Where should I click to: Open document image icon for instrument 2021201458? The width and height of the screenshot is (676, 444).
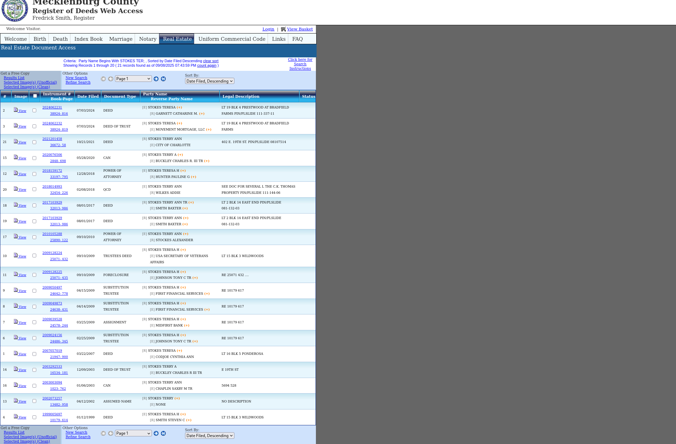click(x=16, y=141)
